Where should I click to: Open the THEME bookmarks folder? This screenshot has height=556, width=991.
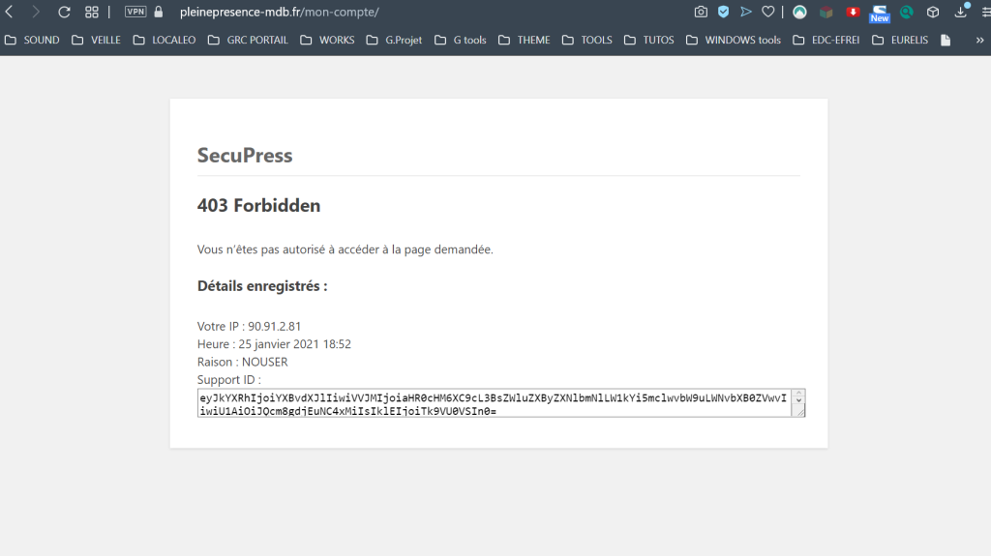coord(524,40)
